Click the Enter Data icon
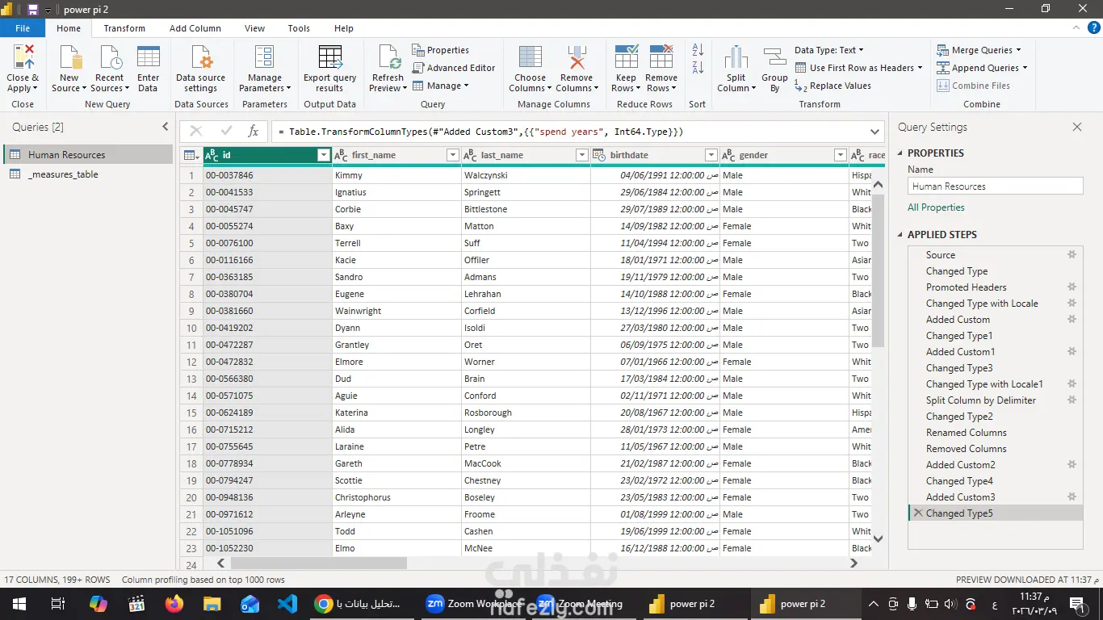 tap(148, 68)
